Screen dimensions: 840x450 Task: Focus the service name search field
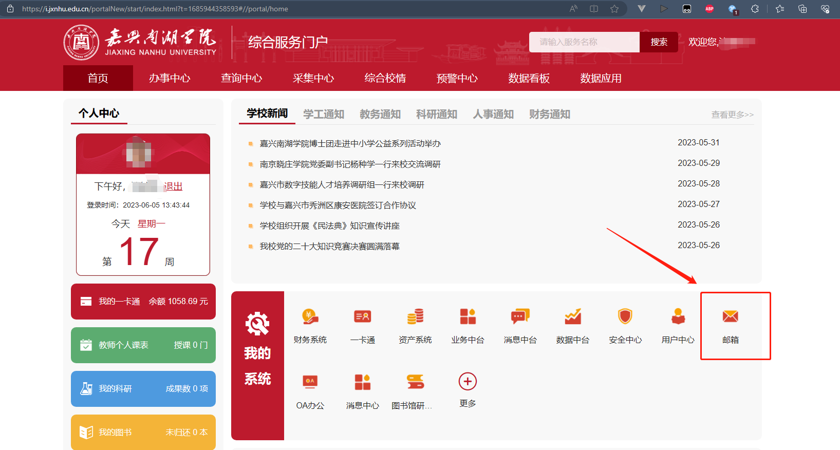(584, 42)
